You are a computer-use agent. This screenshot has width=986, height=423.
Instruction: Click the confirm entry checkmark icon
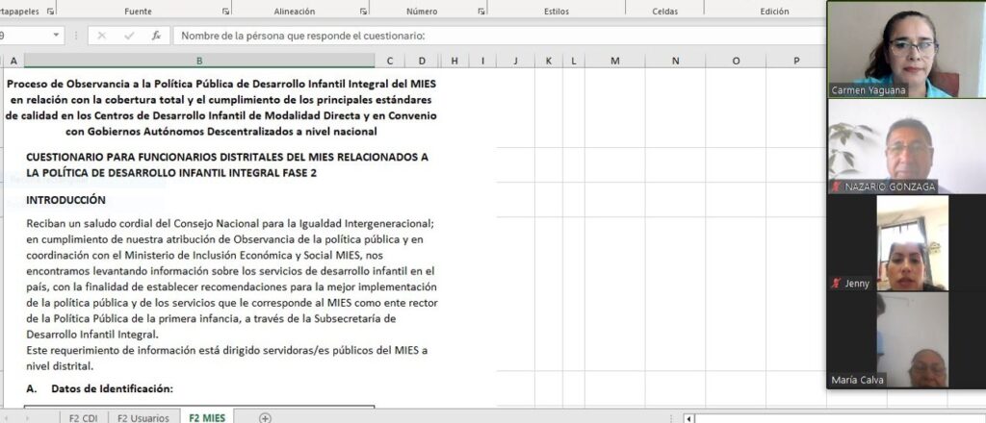click(x=129, y=36)
